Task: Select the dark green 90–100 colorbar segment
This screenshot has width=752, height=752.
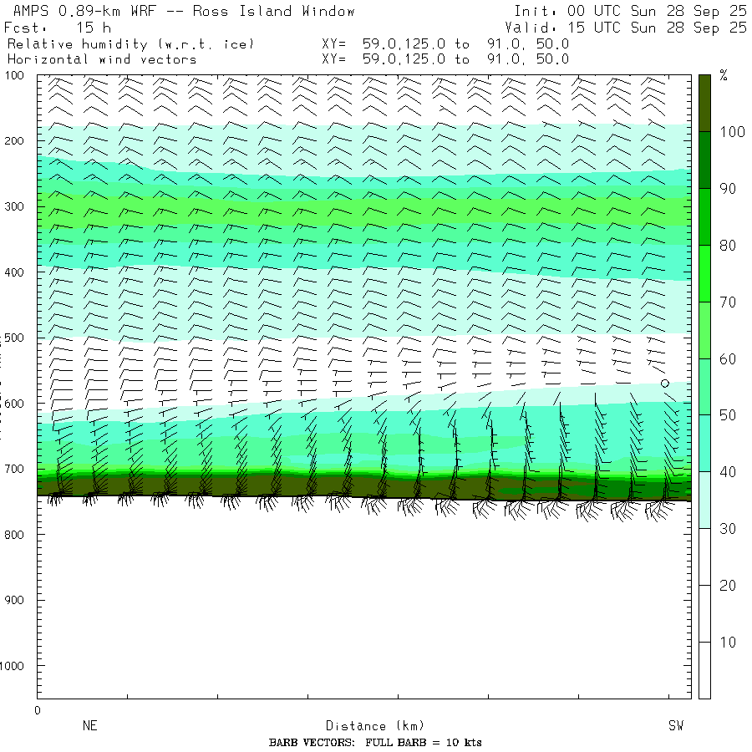Action: [704, 160]
